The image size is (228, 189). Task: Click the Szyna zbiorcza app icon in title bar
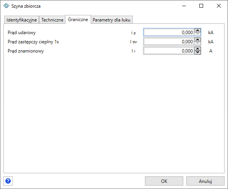6,6
